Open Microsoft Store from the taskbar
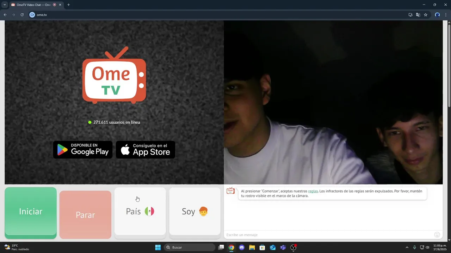 pos(262,247)
